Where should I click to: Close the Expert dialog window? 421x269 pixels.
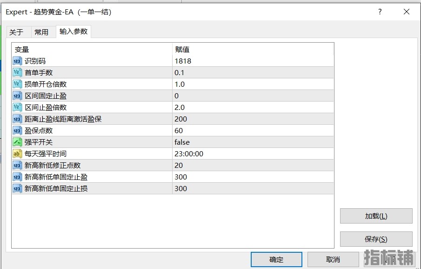pos(407,12)
